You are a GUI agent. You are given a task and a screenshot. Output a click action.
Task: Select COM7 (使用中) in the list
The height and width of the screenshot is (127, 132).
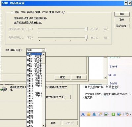click(x=34, y=69)
